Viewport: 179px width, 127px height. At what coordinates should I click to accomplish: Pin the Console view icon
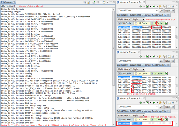click(x=94, y=2)
